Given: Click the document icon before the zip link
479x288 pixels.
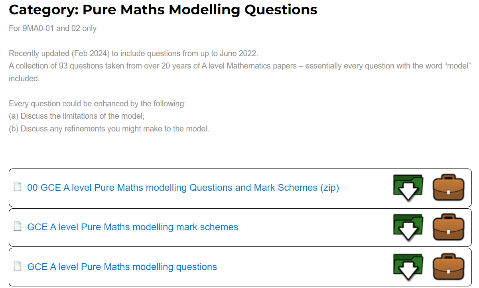Looking at the screenshot, I should [x=18, y=187].
